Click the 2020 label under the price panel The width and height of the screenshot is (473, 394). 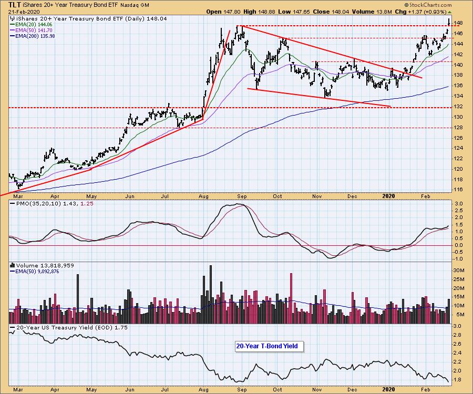pos(388,196)
